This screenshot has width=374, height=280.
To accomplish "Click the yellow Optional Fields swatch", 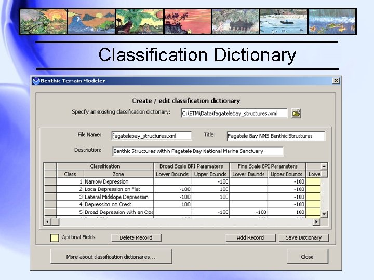I will tap(55, 237).
